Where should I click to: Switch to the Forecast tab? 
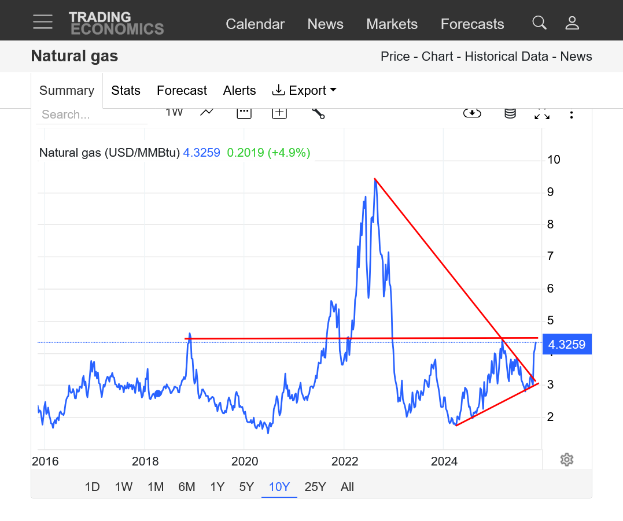(182, 90)
